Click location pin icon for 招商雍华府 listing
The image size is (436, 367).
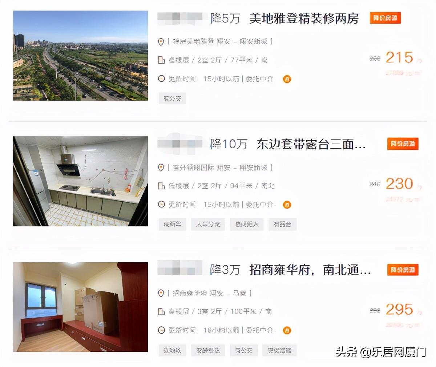161,293
